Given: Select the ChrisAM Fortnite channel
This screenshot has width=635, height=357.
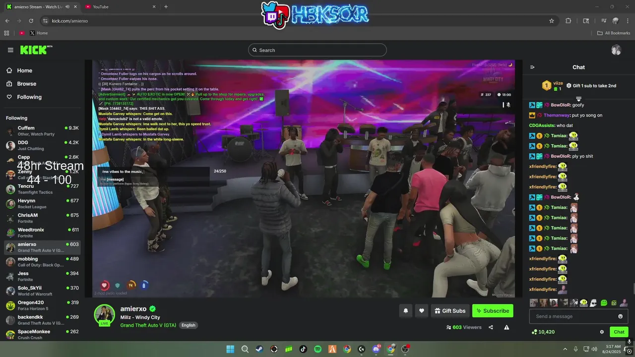Looking at the screenshot, I should pyautogui.click(x=42, y=218).
